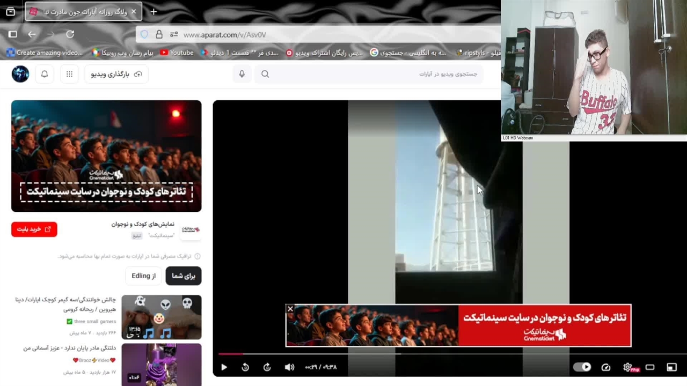Click the upload video button

tap(116, 74)
